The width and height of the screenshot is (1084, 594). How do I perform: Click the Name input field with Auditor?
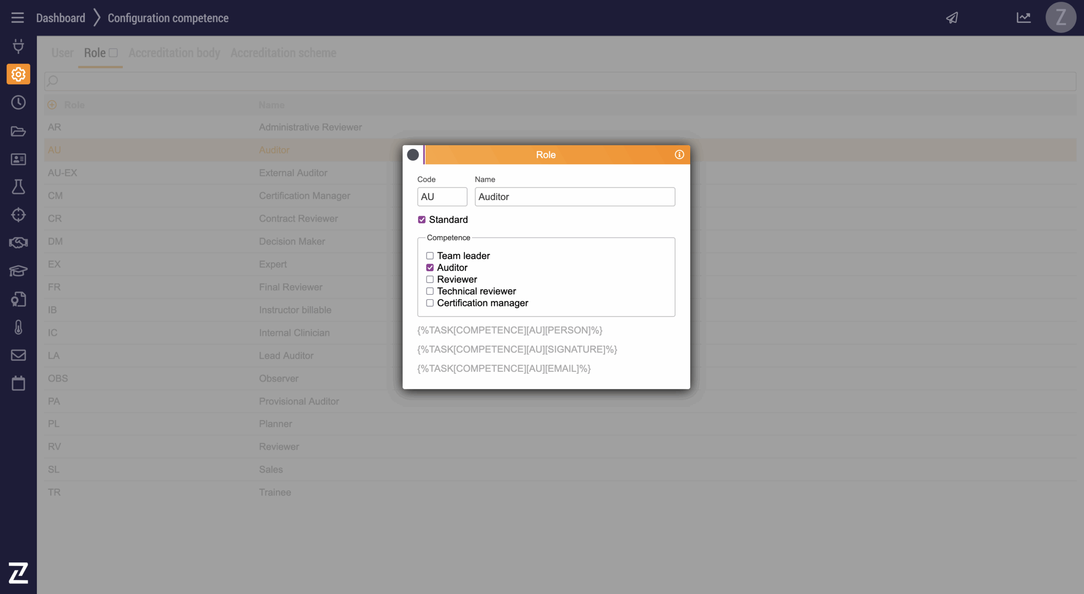tap(575, 197)
